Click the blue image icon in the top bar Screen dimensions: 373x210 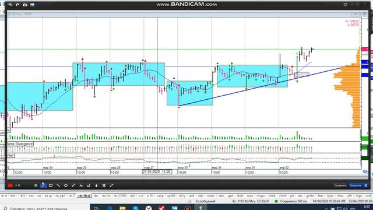(32, 5)
